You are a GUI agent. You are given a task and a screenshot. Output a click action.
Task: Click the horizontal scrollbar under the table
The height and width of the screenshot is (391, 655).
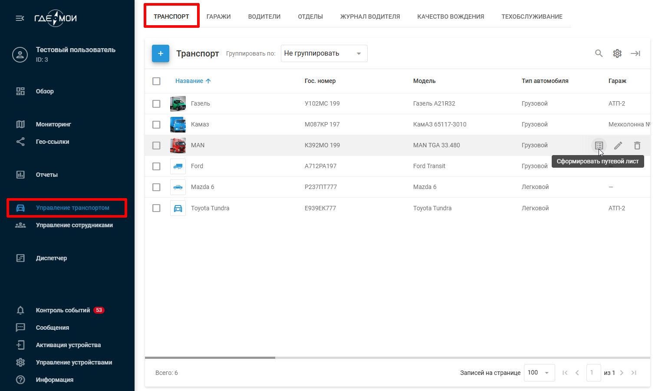[210, 358]
